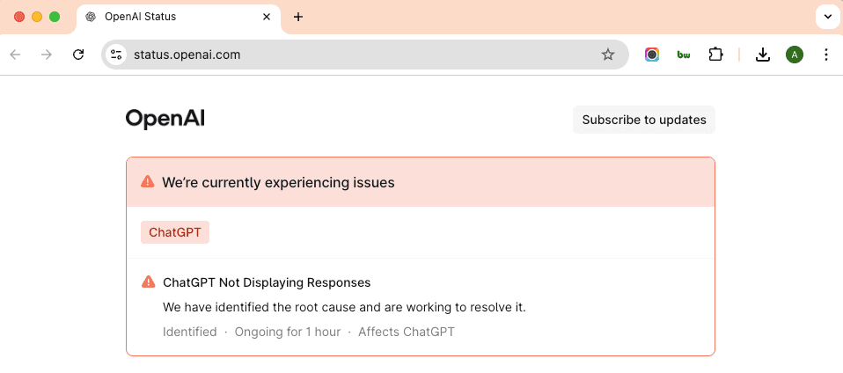Click Subscribe to updates button
Screen dimensions: 843x373
pos(644,120)
